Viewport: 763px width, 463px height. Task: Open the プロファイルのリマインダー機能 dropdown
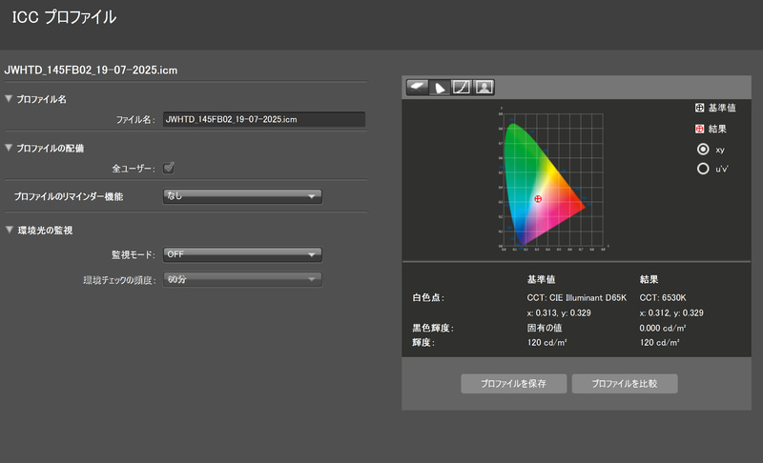pos(242,196)
